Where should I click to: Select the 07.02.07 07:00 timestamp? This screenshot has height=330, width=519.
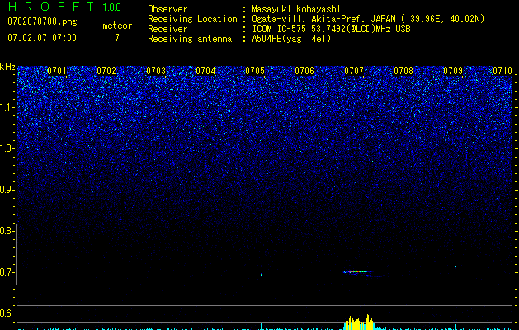tap(41, 38)
